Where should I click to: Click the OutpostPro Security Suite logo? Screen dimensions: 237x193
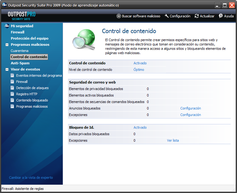point(22,16)
